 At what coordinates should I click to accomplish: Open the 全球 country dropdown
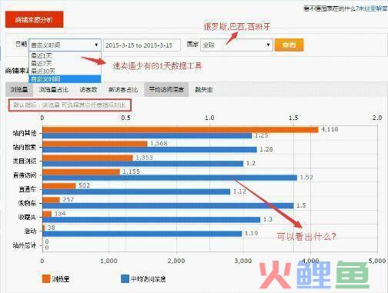236,45
